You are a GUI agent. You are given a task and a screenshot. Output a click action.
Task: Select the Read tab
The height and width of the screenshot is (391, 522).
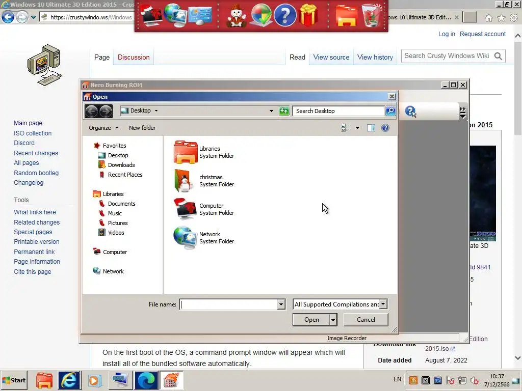point(297,57)
